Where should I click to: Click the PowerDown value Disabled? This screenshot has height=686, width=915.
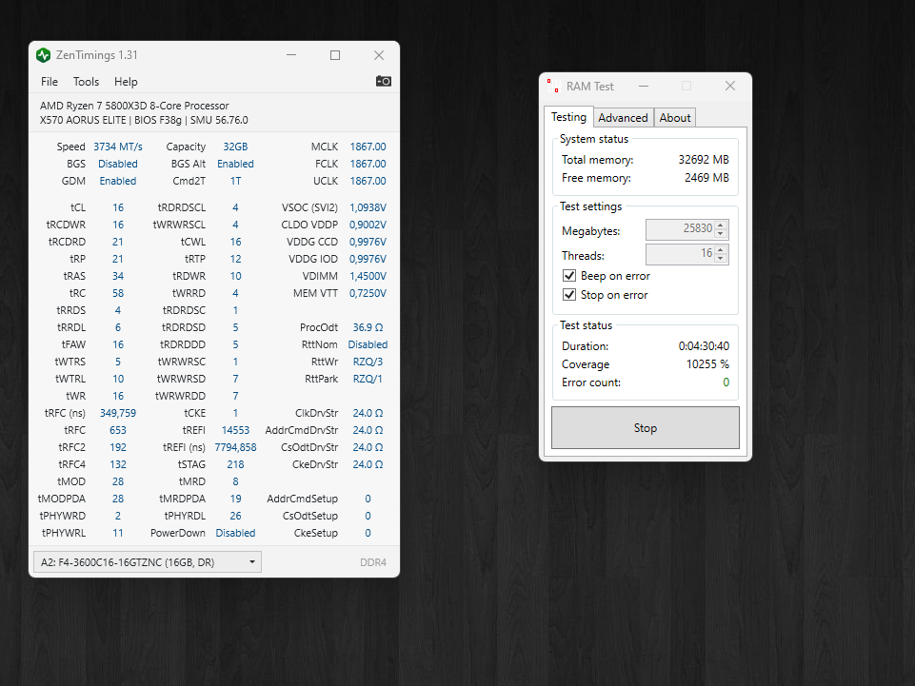235,533
